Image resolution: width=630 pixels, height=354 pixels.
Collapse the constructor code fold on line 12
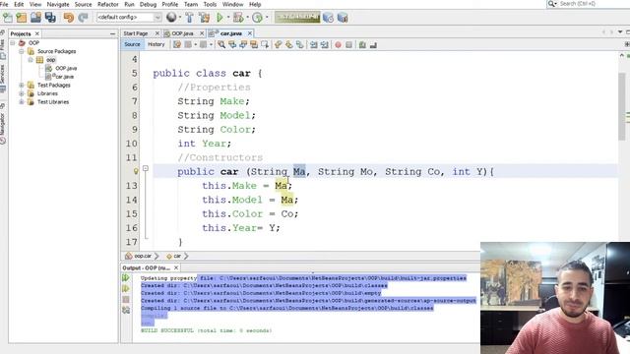click(x=146, y=168)
